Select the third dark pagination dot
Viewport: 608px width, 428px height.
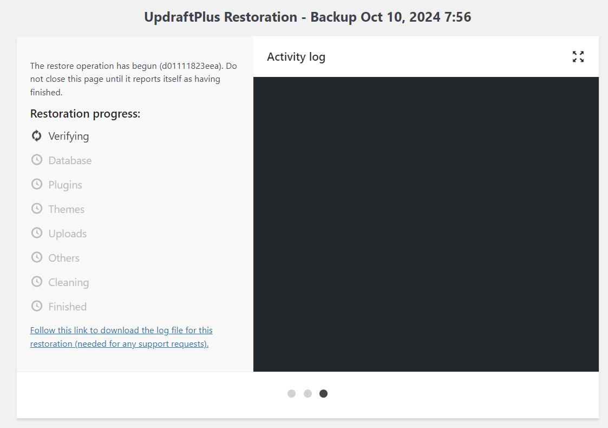(x=323, y=393)
